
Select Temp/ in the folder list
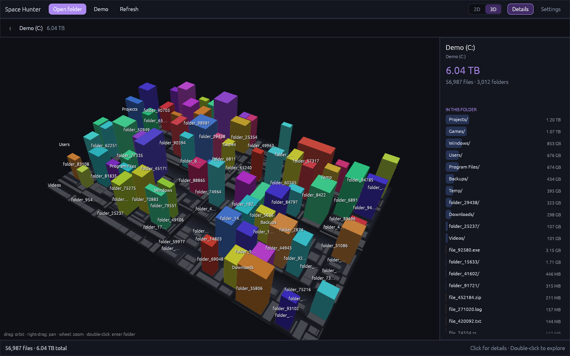(x=503, y=191)
